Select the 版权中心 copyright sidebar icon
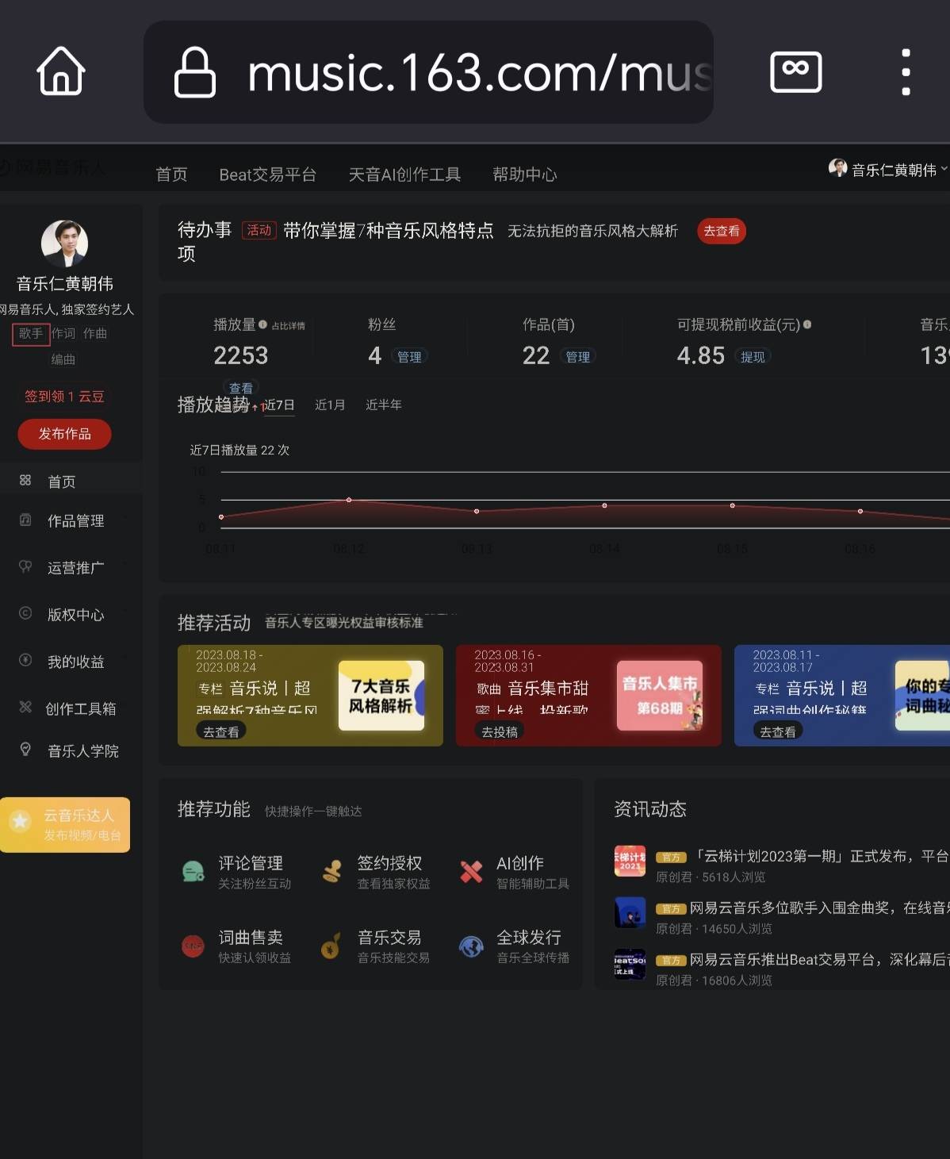950x1159 pixels. (25, 615)
